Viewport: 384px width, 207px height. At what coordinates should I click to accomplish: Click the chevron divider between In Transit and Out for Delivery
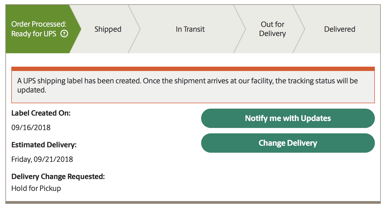[x=240, y=29]
